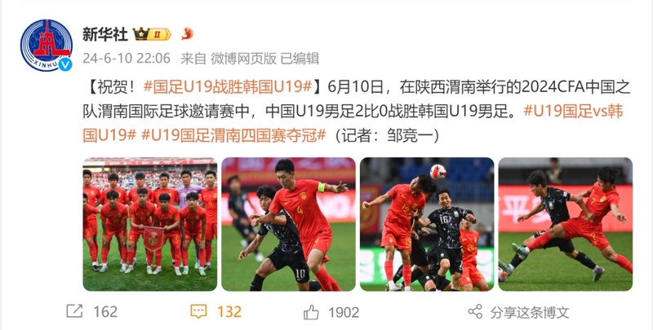Open the fourth tackle photo thumbnail

[x=566, y=224]
